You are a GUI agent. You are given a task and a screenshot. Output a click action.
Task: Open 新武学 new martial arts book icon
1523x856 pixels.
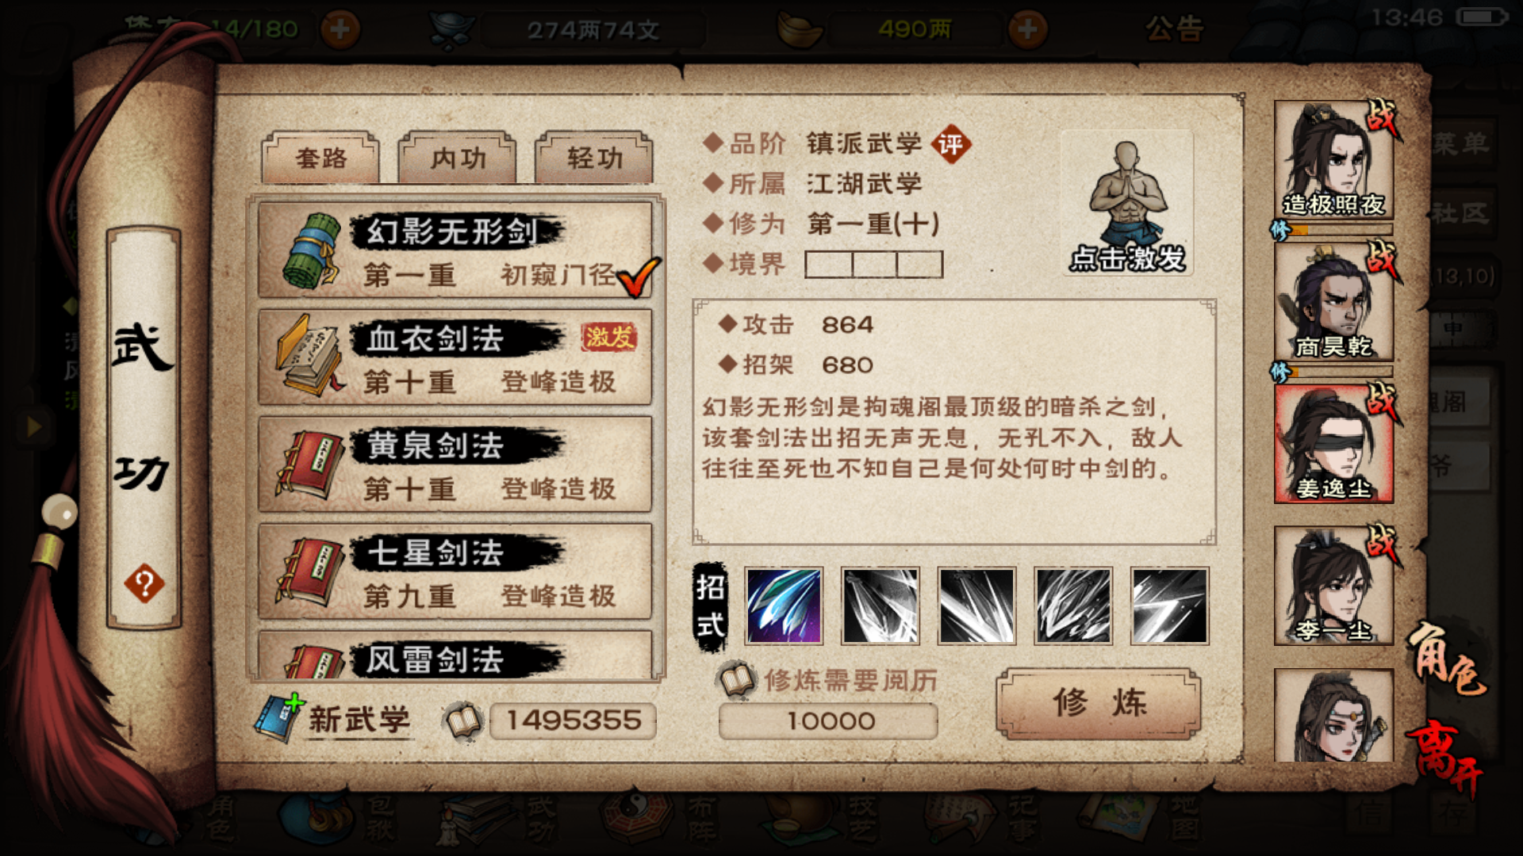point(278,718)
